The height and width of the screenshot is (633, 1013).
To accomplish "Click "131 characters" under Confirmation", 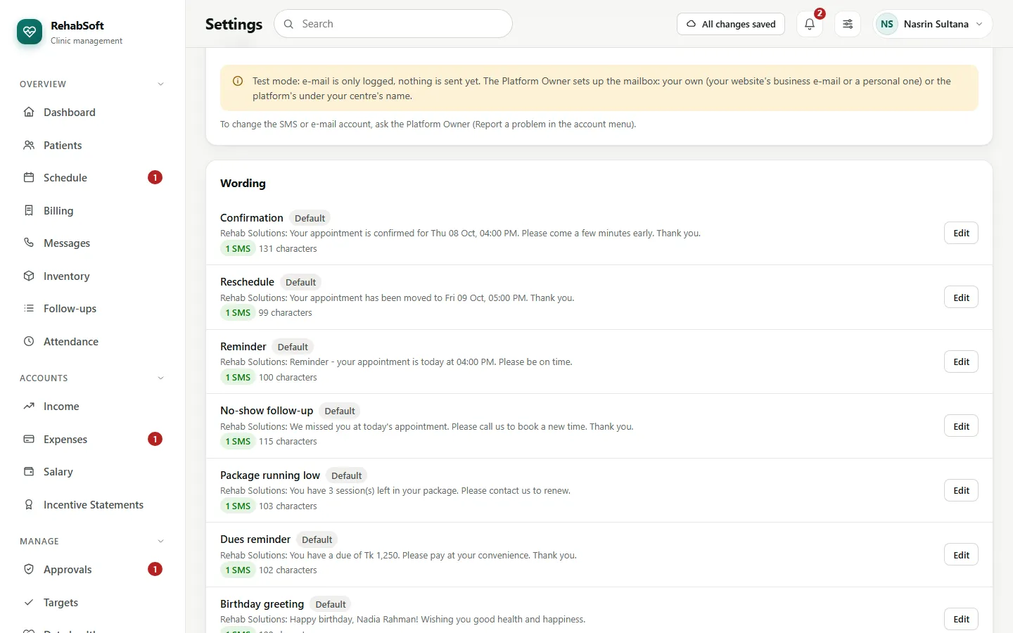I will (288, 249).
